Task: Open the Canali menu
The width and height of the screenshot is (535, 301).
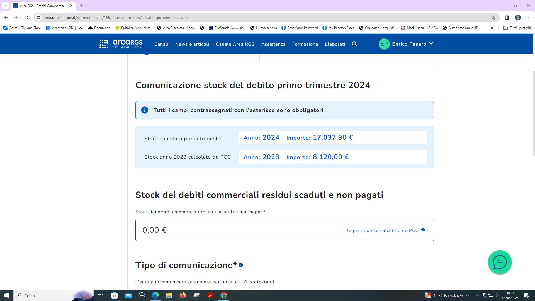Action: click(161, 44)
